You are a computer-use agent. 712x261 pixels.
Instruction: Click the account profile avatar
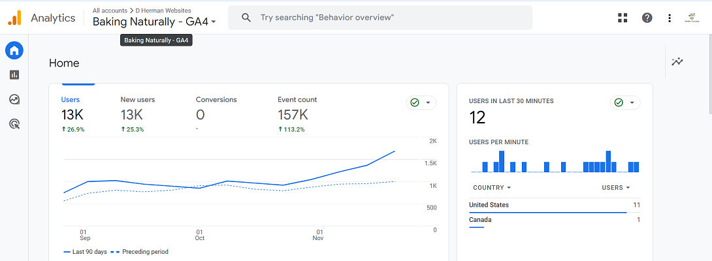coord(692,18)
